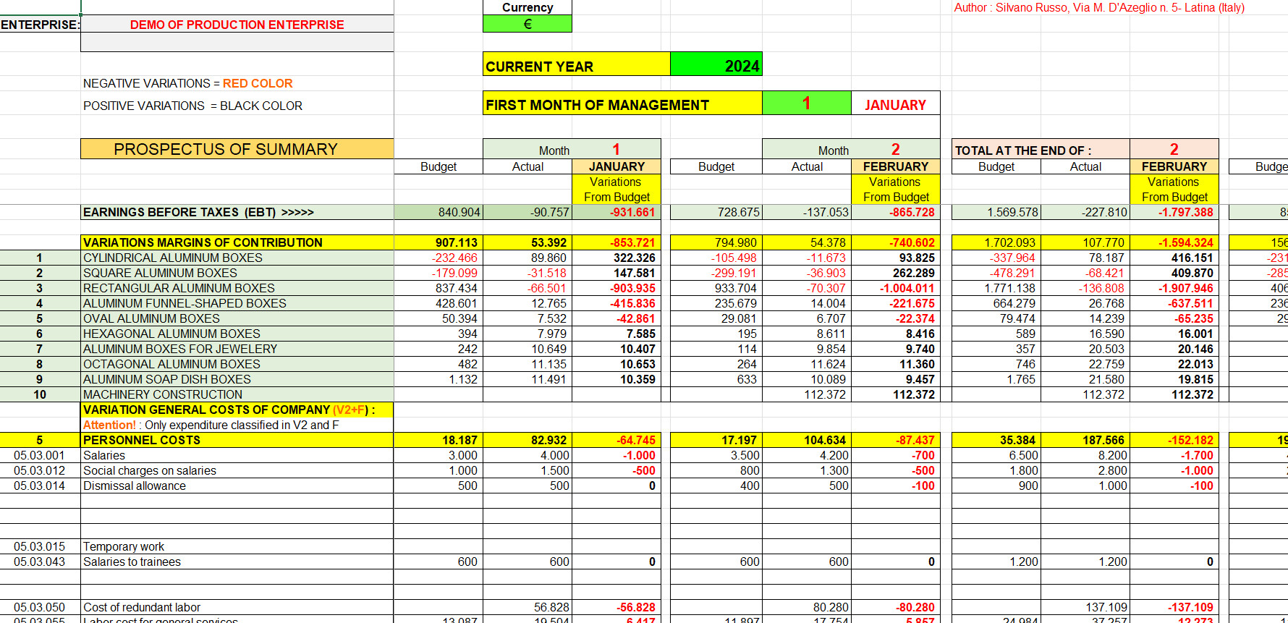Click Dismissal allowance row label

click(237, 486)
